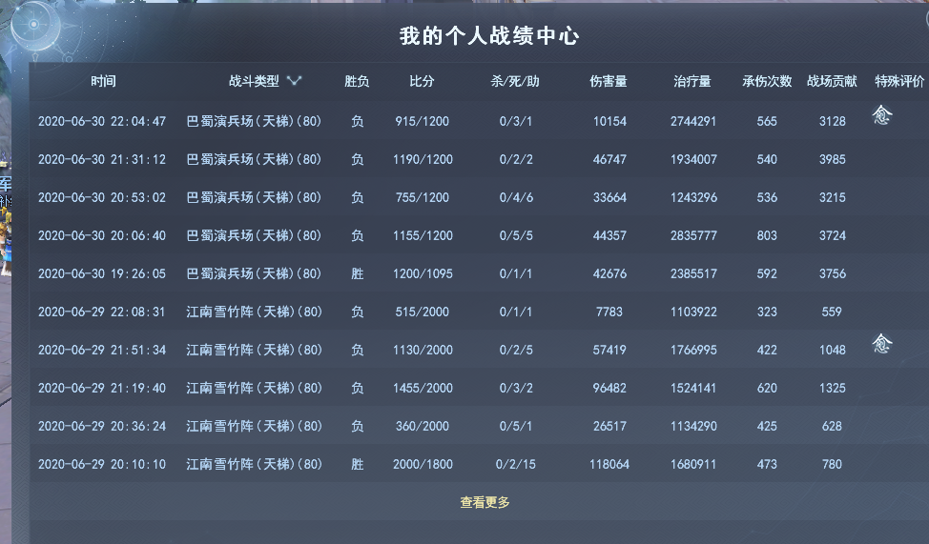The width and height of the screenshot is (929, 544).
Task: Click the 我的个人战绩中心 title
Action: 488,36
